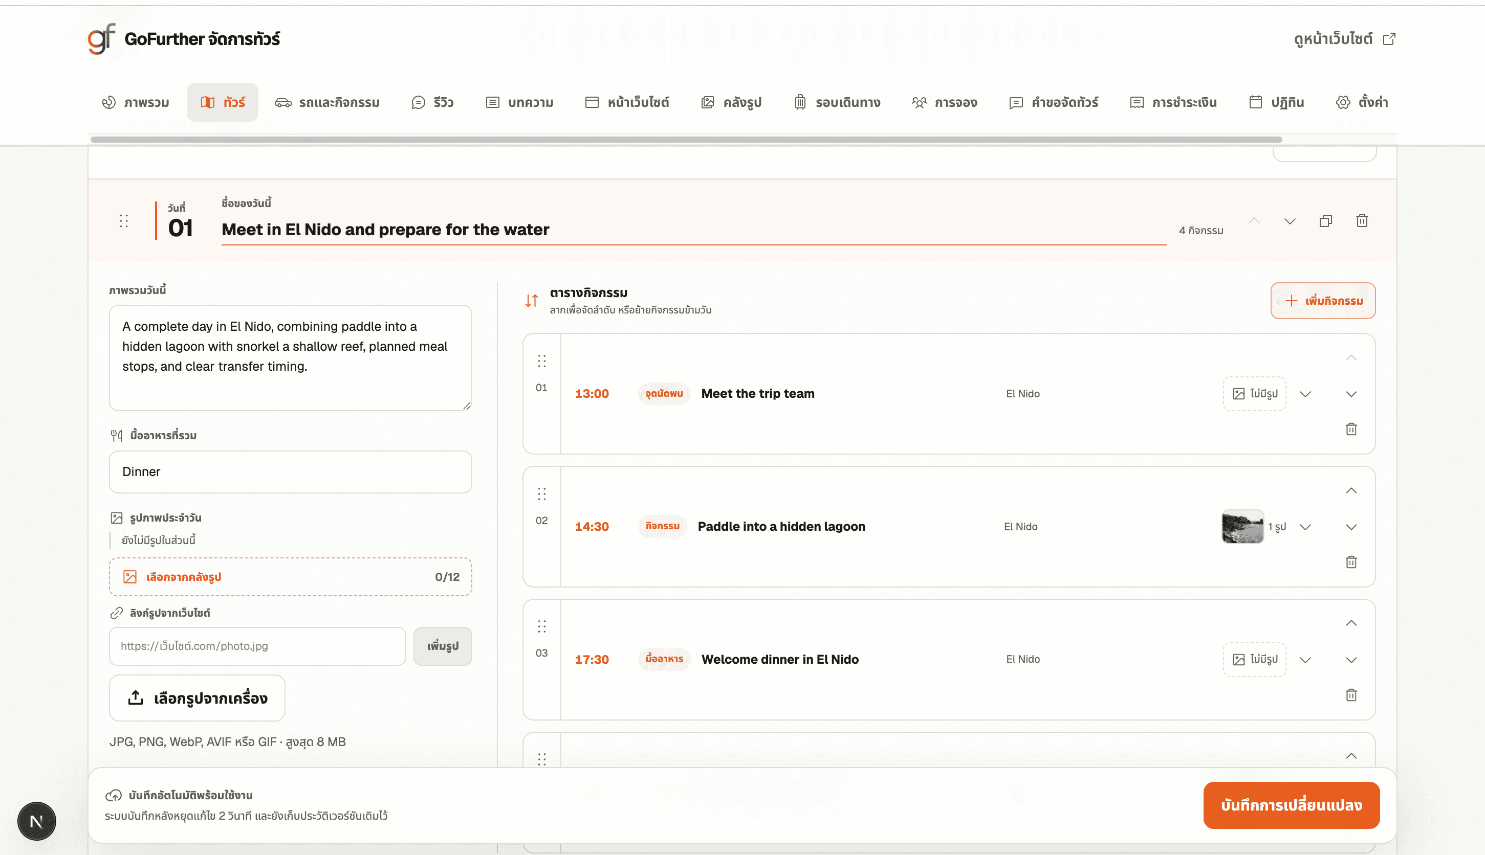The image size is (1485, 855).
Task: Grab handle of Welcome dinner in El Nido
Action: click(542, 626)
